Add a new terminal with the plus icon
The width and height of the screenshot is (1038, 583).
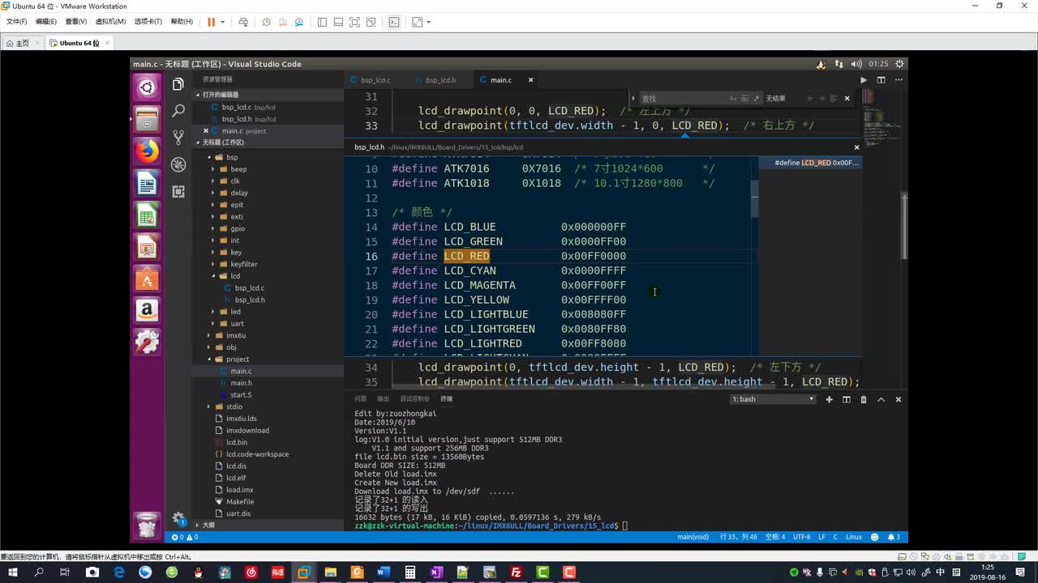point(829,399)
